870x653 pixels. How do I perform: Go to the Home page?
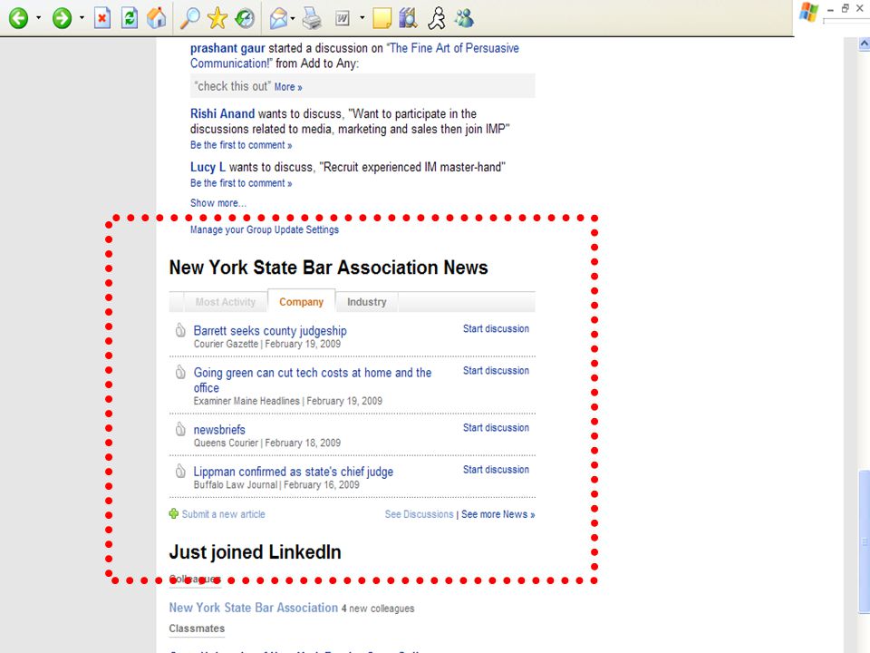coord(157,18)
